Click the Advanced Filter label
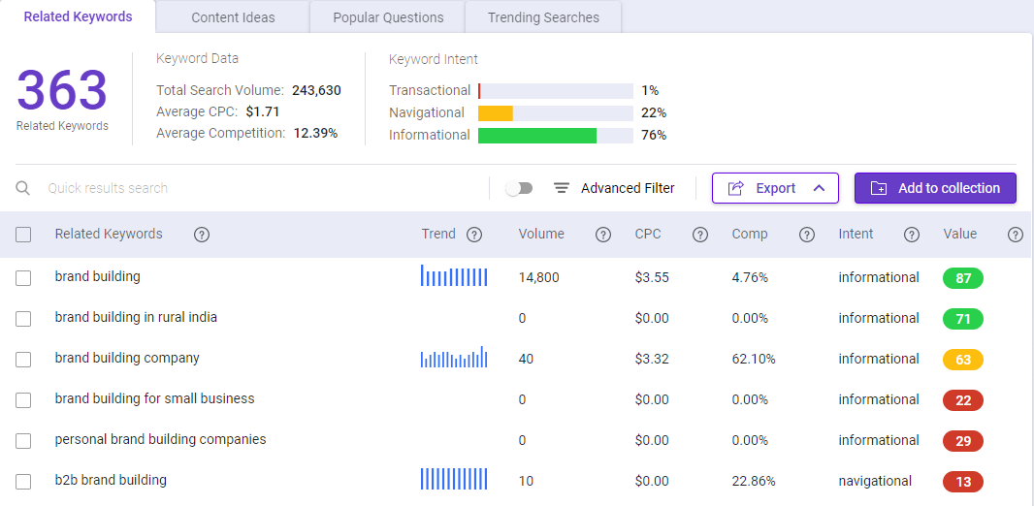Viewport: 1034px width, 506px height. pos(628,188)
